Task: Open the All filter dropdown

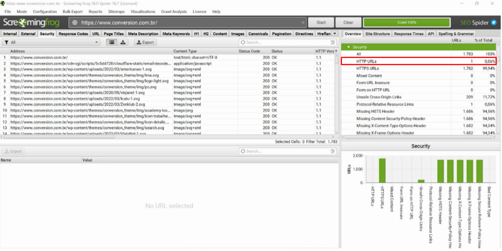Action: coord(51,42)
